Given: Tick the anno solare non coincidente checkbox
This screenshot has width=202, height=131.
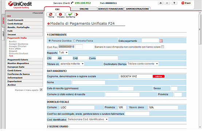Looking at the screenshot, I should pos(163,47).
